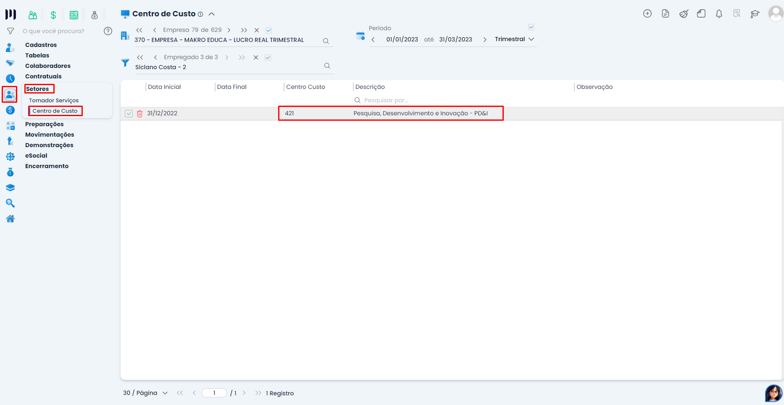Click the end date 31/03/2023
This screenshot has width=784, height=405.
click(x=455, y=39)
